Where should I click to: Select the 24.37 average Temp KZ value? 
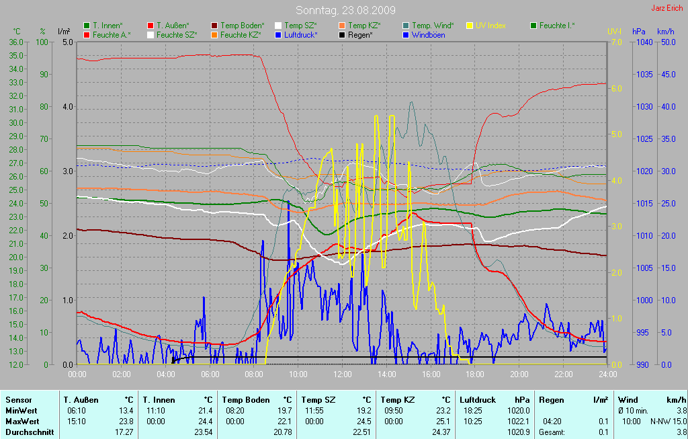(441, 432)
